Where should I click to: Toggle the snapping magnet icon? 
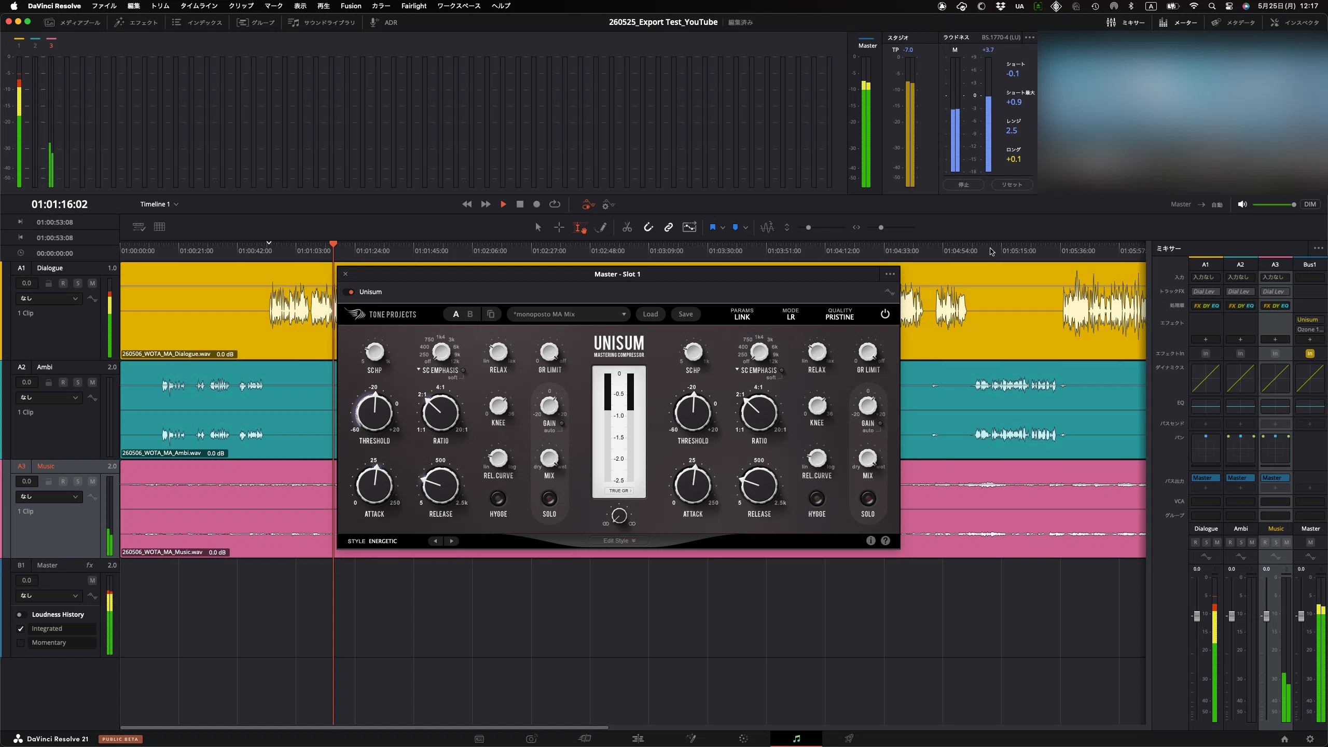pos(648,227)
